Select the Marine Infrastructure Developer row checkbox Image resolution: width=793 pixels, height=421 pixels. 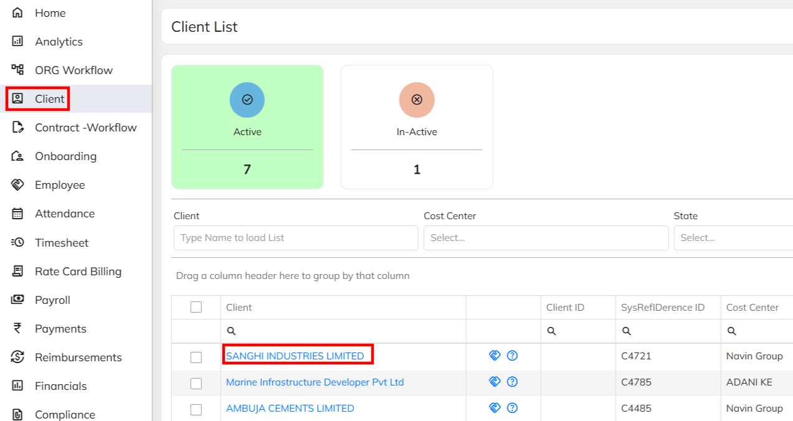[x=196, y=383]
